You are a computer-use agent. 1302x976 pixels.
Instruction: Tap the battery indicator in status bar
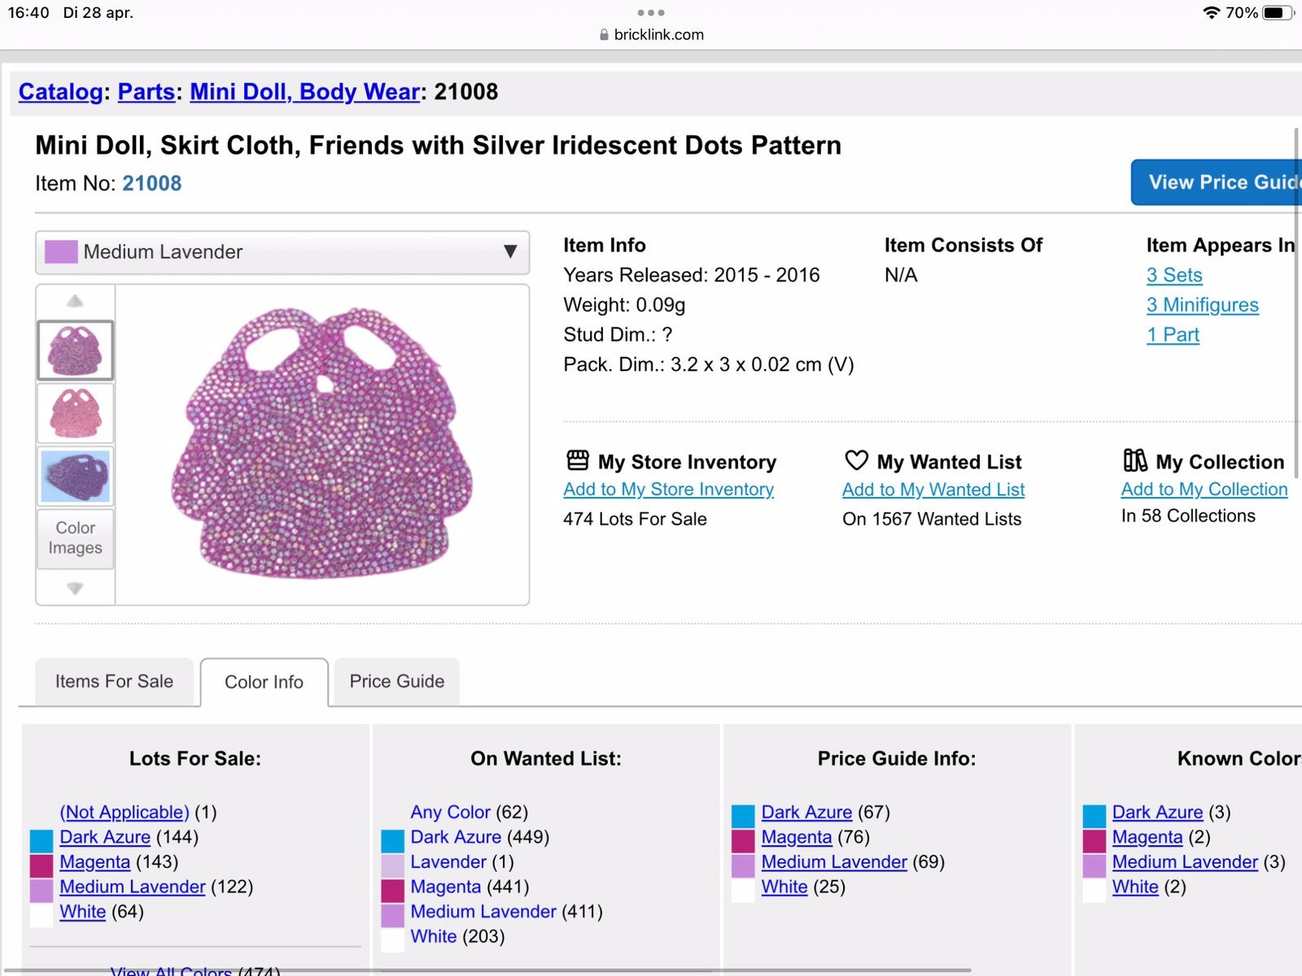click(1278, 12)
